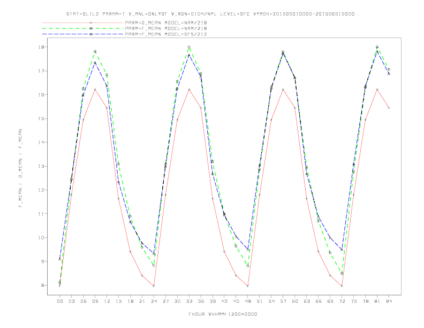Click the blue dashed legend line sample
The height and width of the screenshot is (328, 424).
click(x=83, y=34)
